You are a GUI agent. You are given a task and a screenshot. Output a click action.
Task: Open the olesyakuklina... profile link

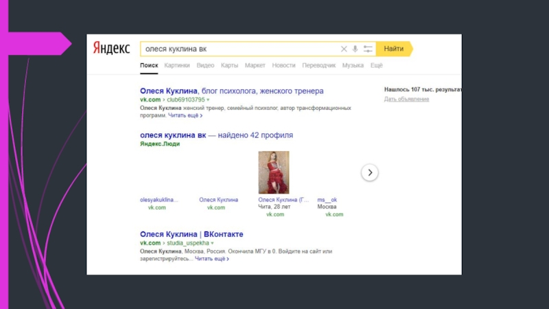coord(159,200)
